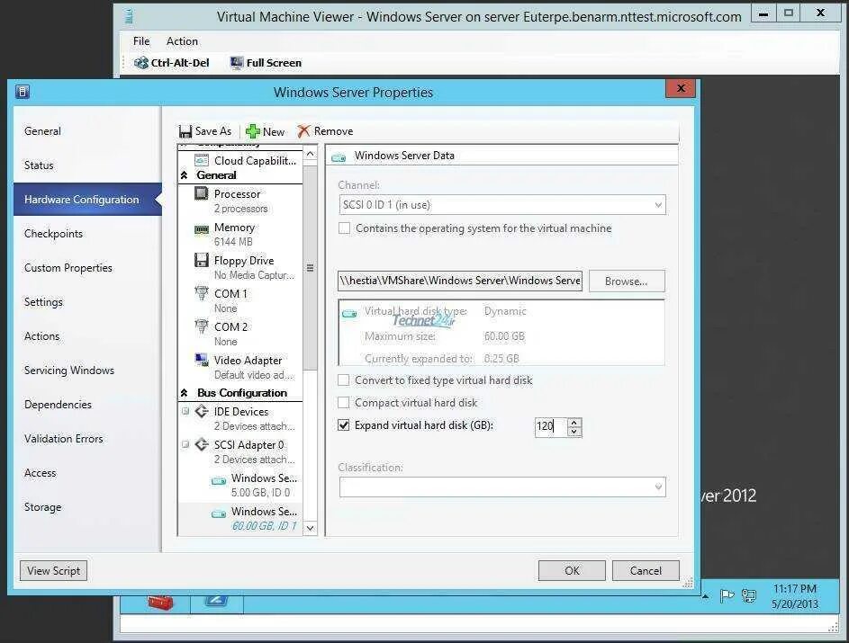
Task: Collapse the IDE Devices tree node
Action: (185, 412)
